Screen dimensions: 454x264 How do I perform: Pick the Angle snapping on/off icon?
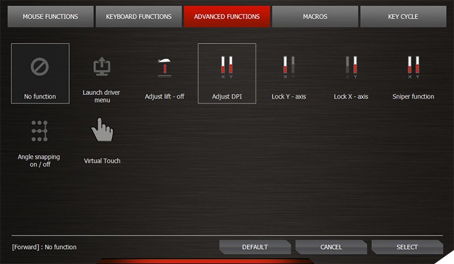[39, 131]
